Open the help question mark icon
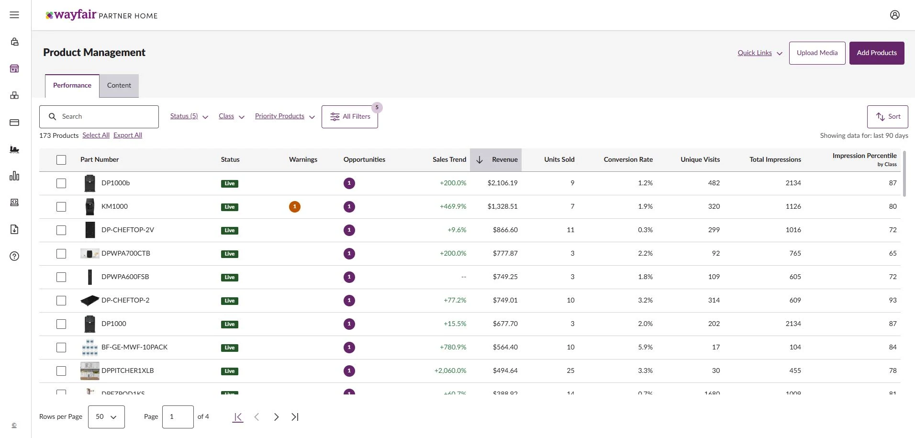 14,256
